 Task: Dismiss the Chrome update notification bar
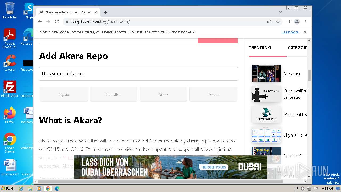pos(305,32)
